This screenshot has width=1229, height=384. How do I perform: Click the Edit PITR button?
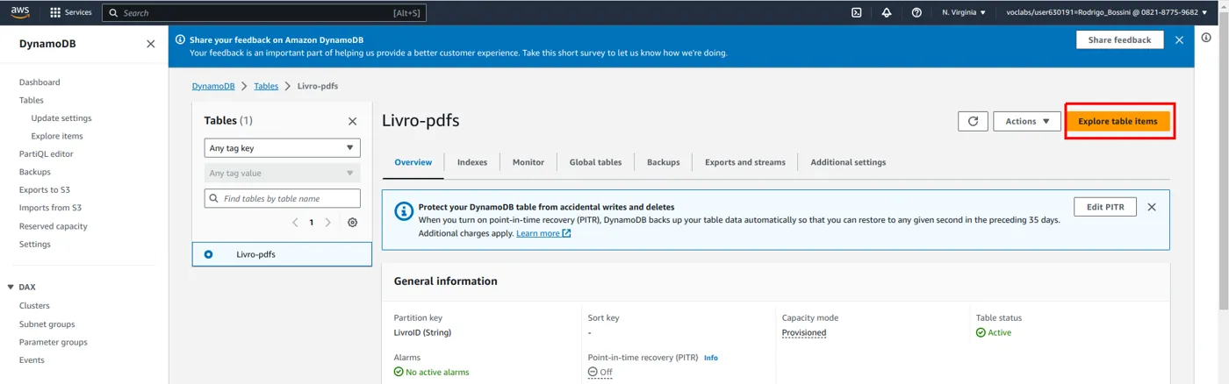coord(1105,207)
